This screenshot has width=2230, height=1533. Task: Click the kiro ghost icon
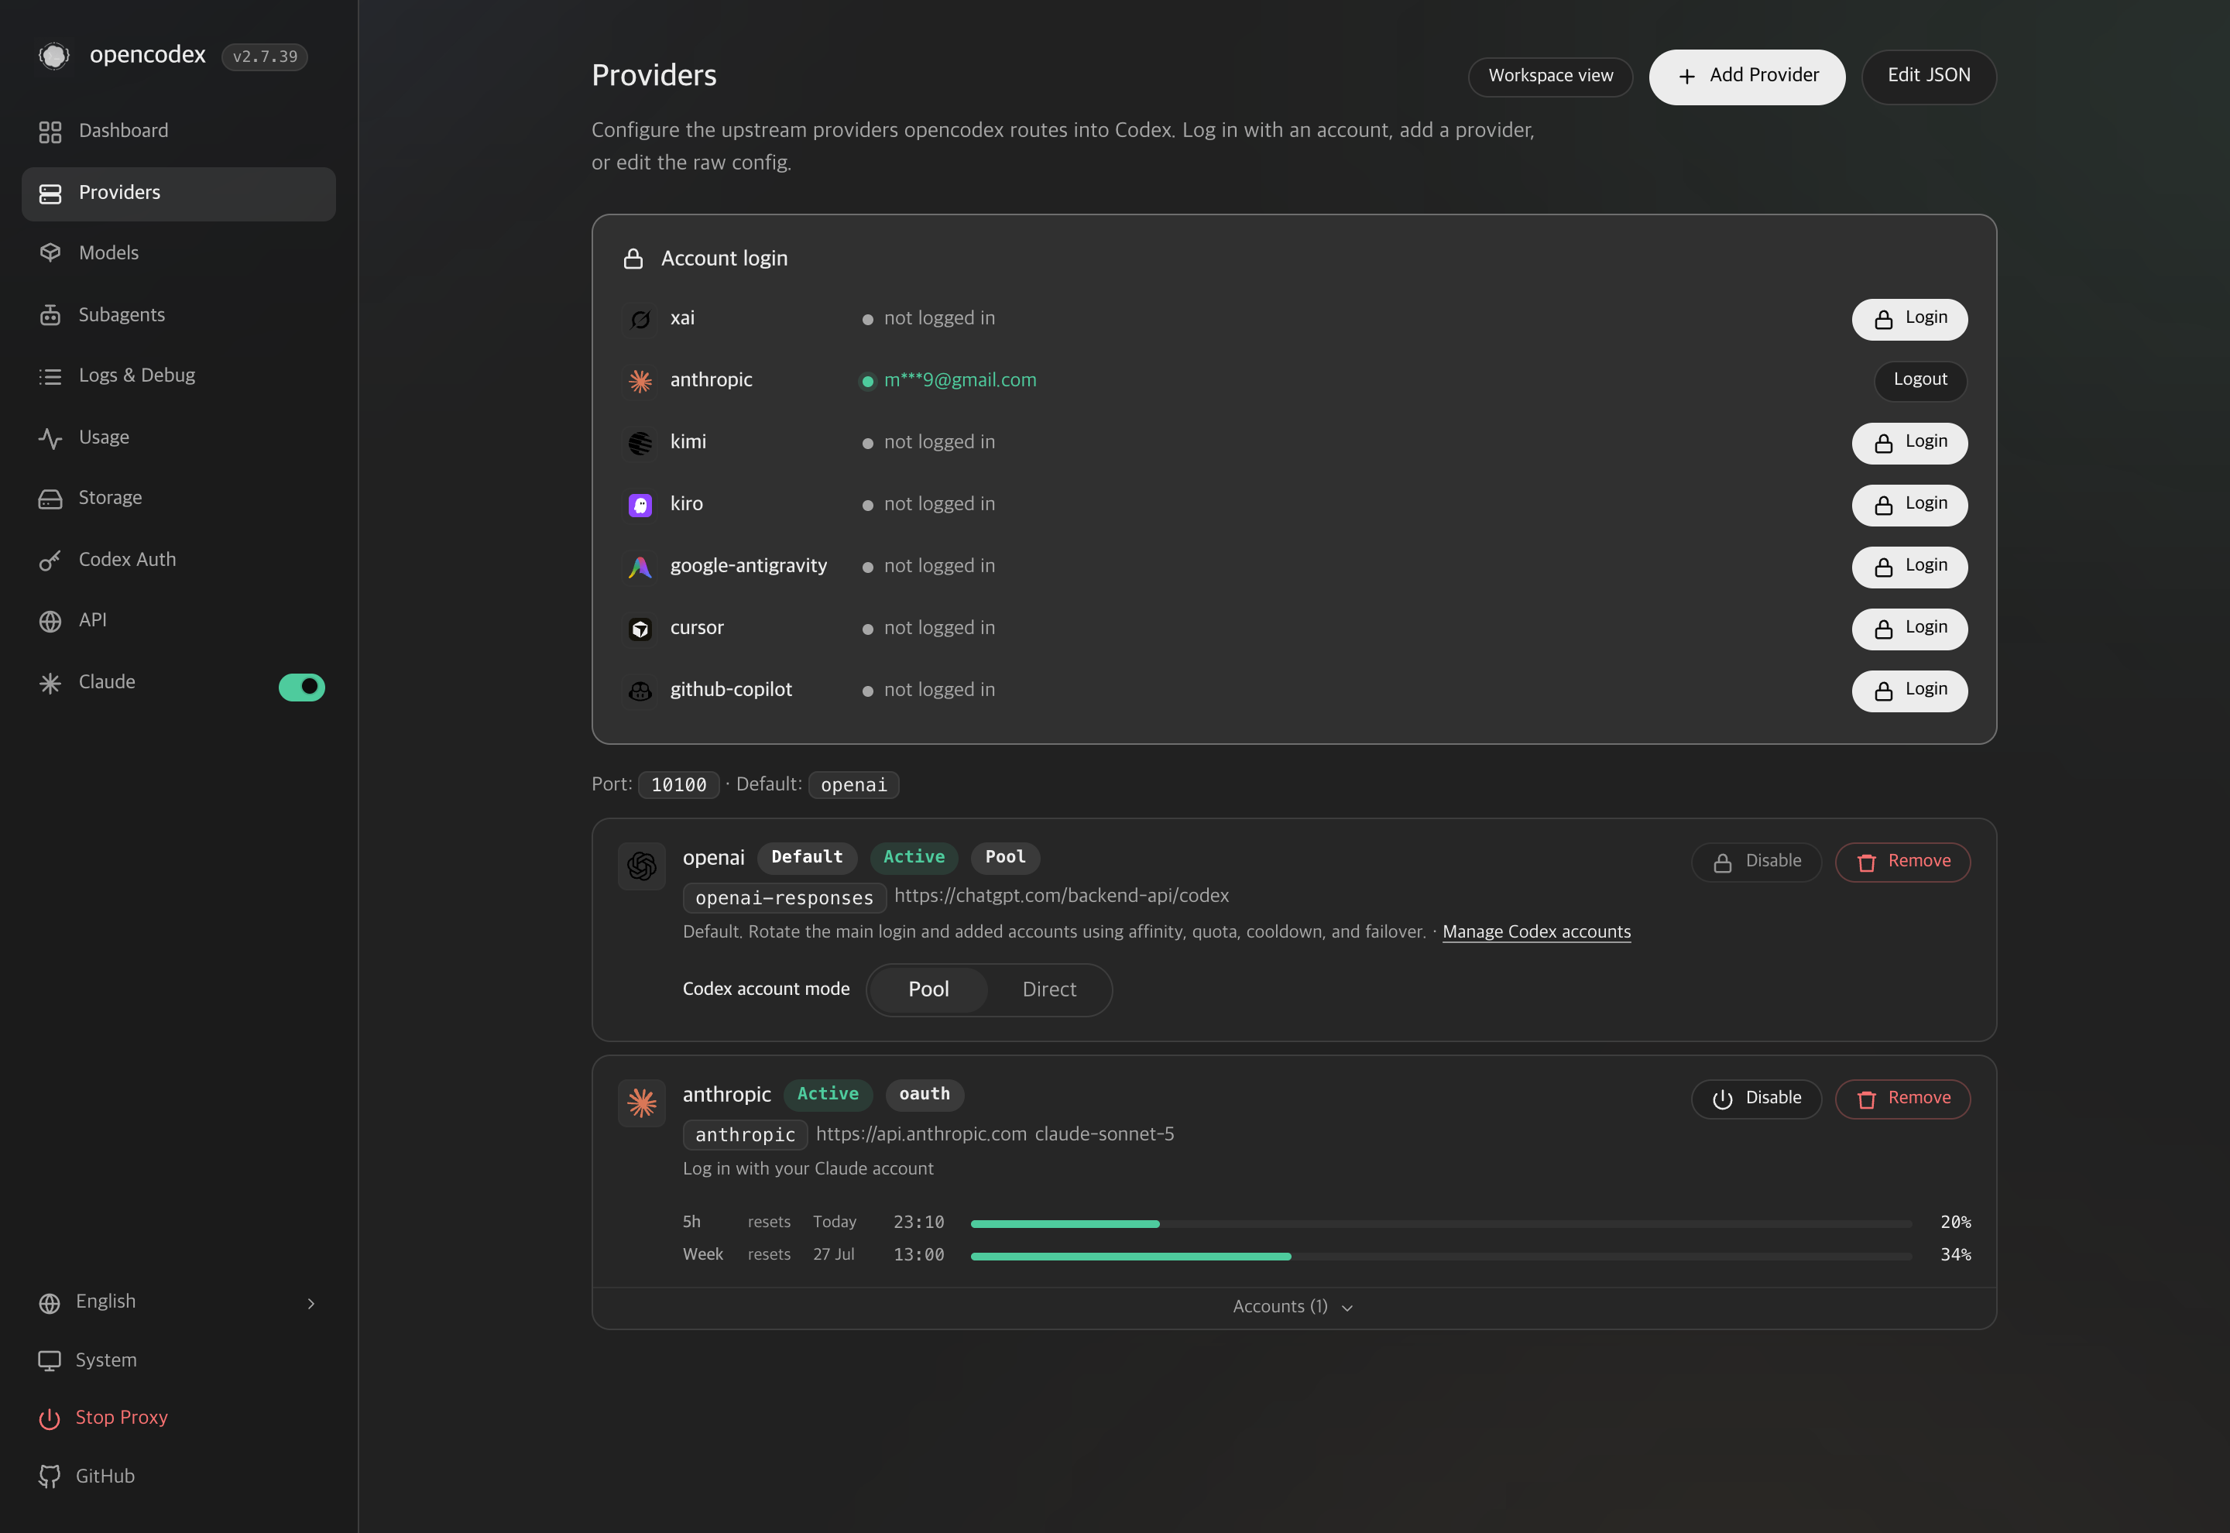click(x=640, y=506)
